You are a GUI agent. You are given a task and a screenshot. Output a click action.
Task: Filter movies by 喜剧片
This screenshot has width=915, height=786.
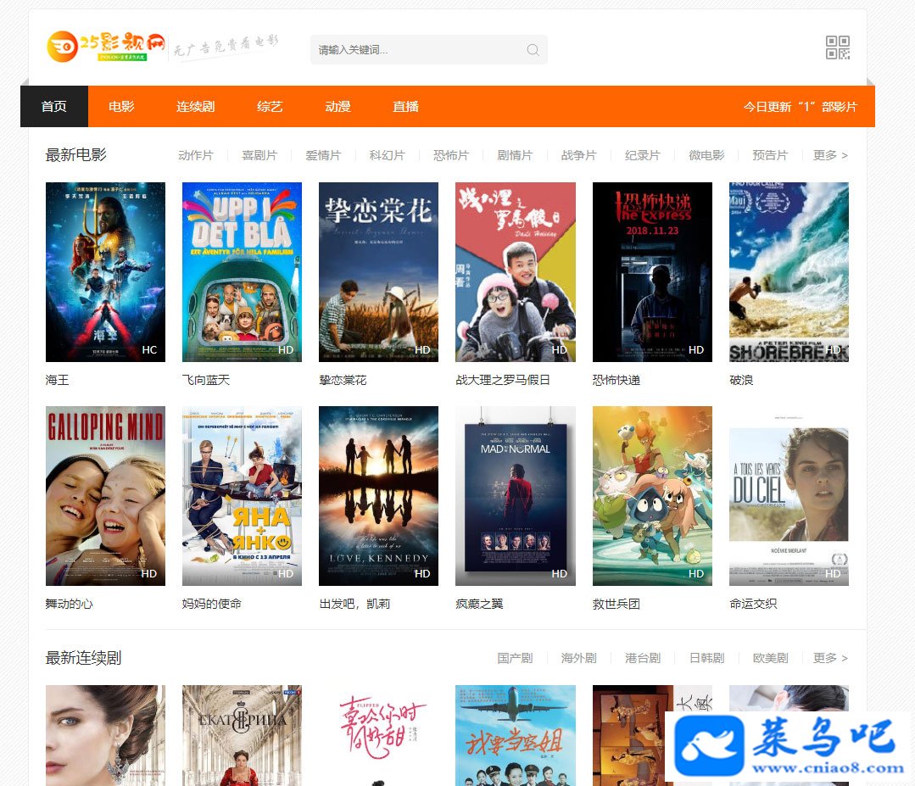(259, 155)
